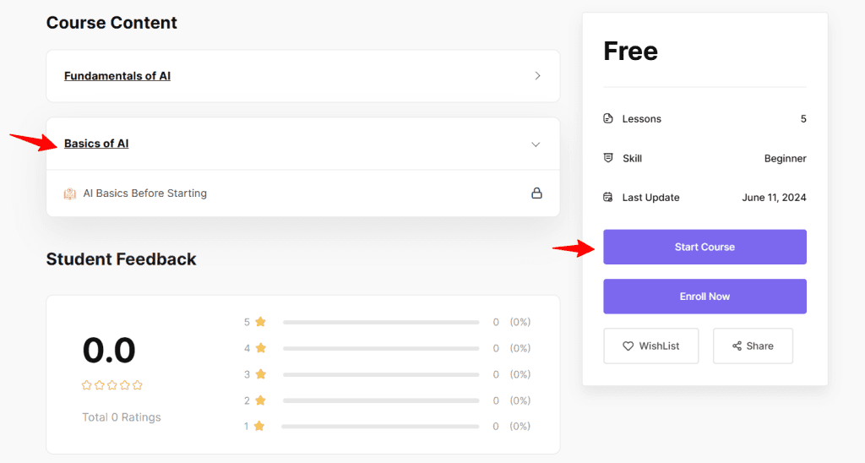Viewport: 865px width, 463px height.
Task: Click the gold star next to 1 rating
Action: (260, 427)
